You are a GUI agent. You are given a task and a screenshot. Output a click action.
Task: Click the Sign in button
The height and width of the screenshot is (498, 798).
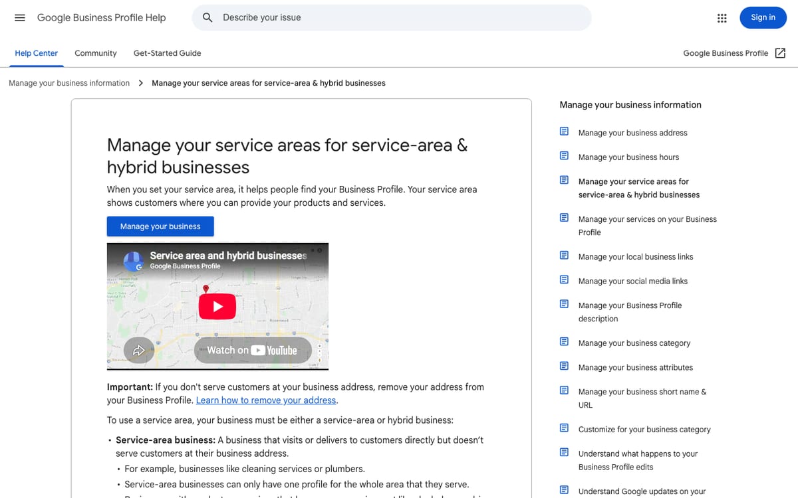point(763,18)
